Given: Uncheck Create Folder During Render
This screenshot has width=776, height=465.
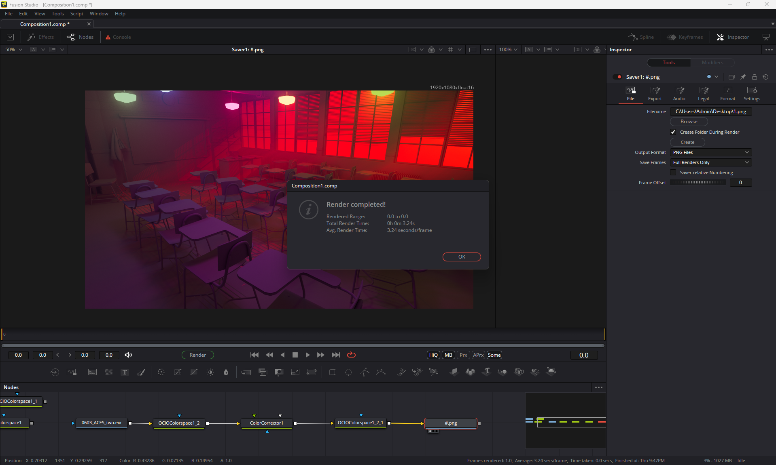Looking at the screenshot, I should coord(673,132).
